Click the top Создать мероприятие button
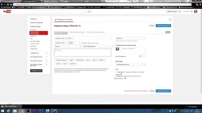Image resolution: width=202 pixels, height=113 pixels. pyautogui.click(x=163, y=26)
